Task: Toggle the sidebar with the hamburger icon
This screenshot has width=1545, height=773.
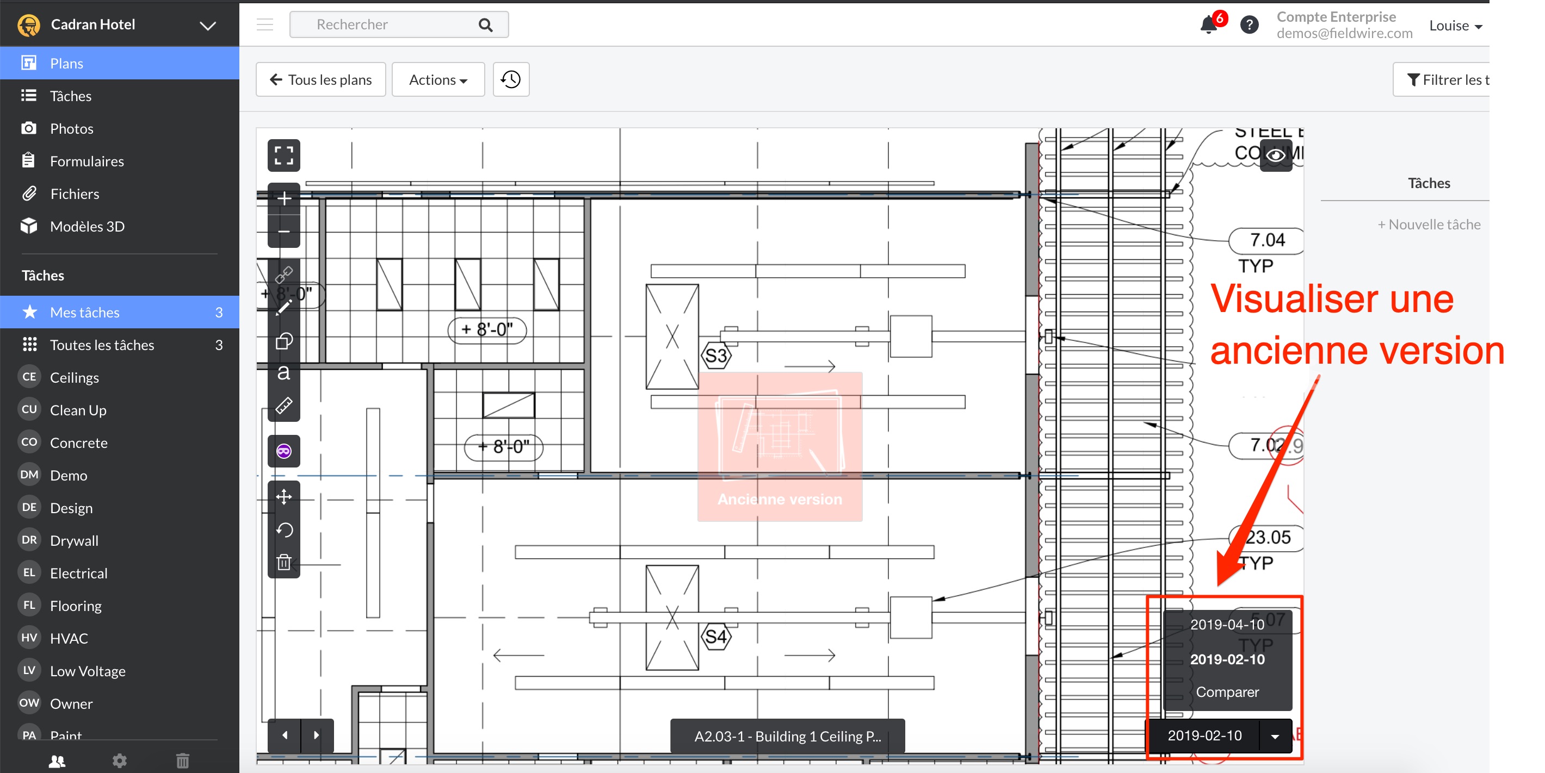Action: (x=264, y=24)
